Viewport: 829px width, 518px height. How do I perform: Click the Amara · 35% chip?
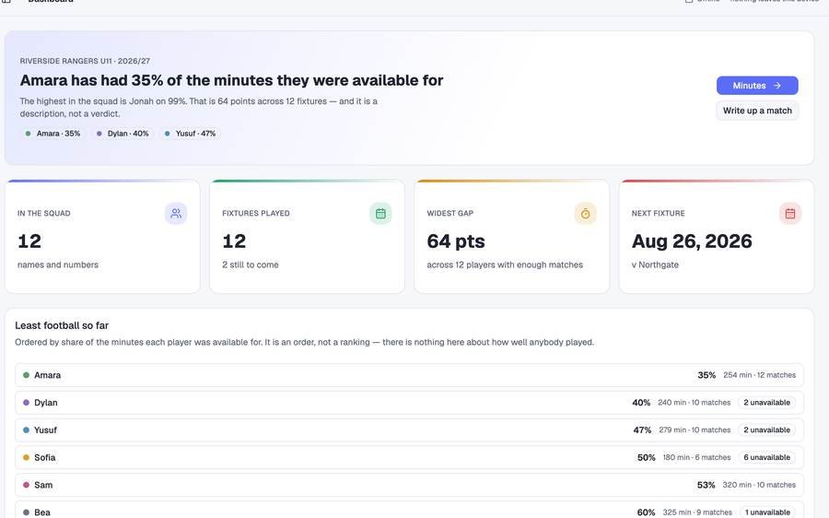click(x=53, y=134)
